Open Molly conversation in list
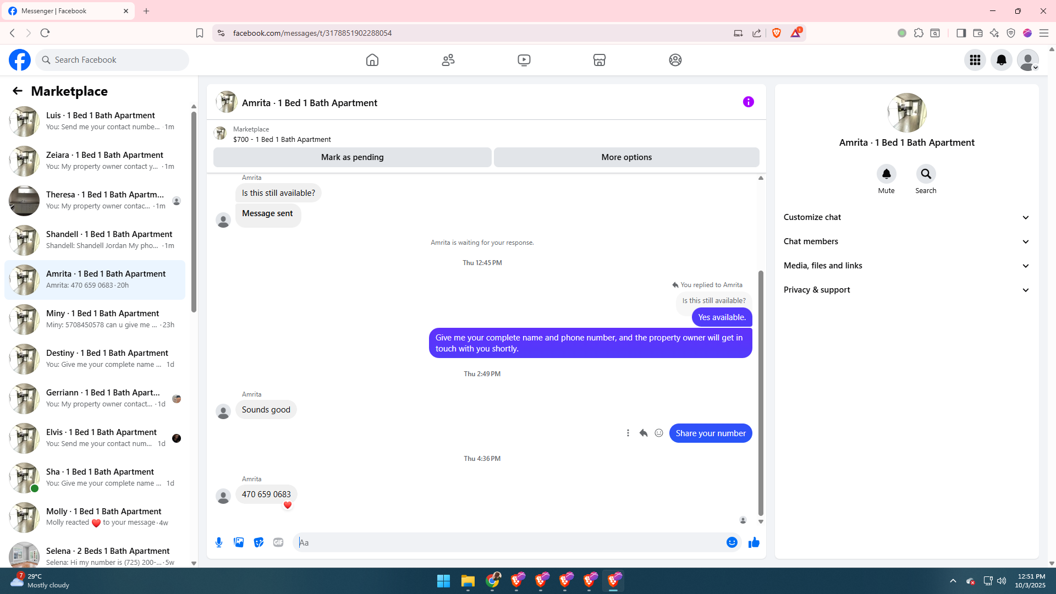Viewport: 1056px width, 594px height. [95, 518]
